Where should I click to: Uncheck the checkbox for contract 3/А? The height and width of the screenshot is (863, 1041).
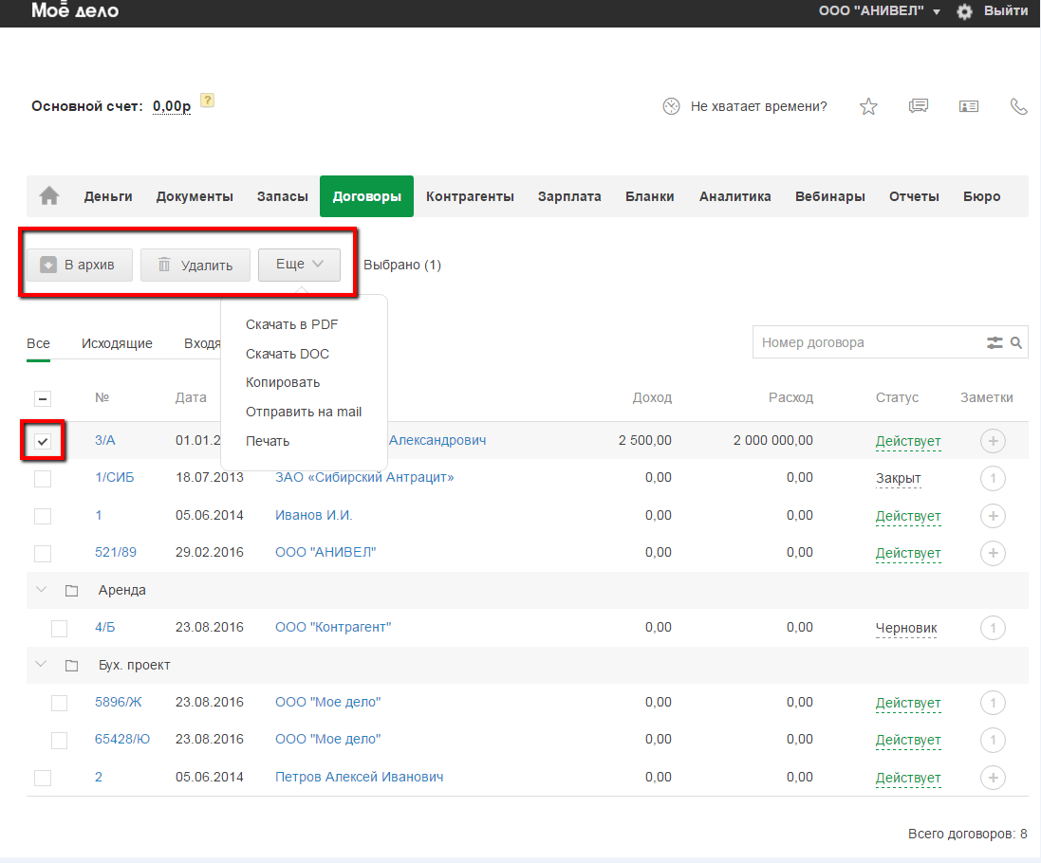pyautogui.click(x=43, y=441)
